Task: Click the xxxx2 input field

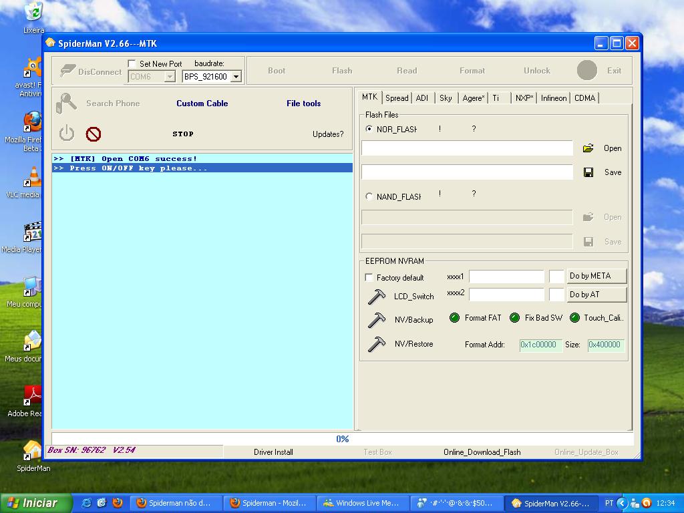Action: tap(506, 295)
